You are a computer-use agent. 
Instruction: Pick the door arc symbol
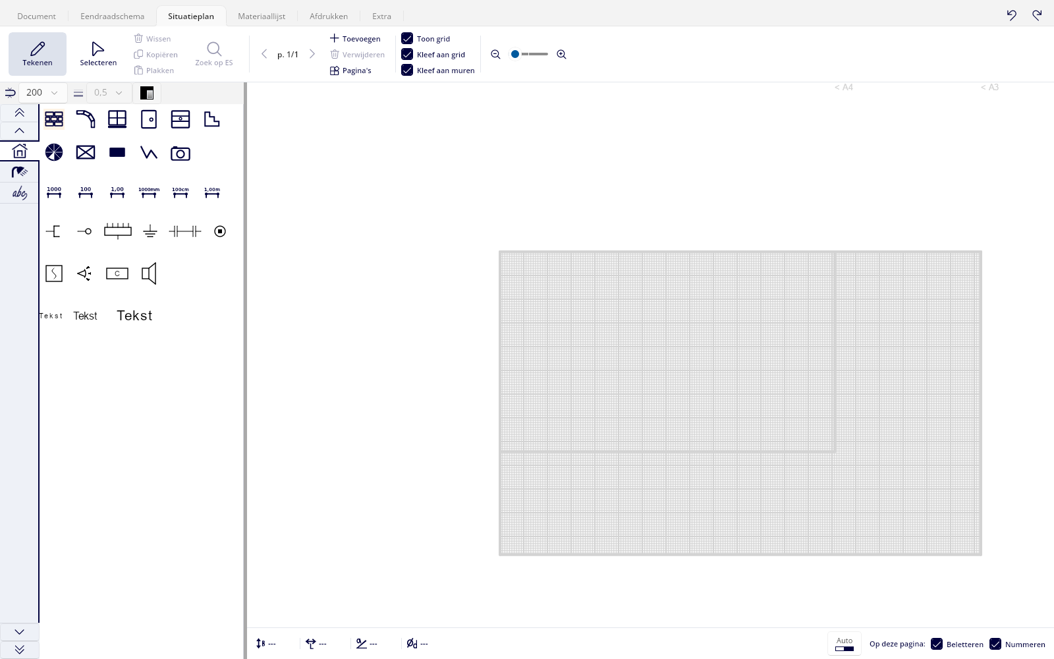tap(86, 119)
